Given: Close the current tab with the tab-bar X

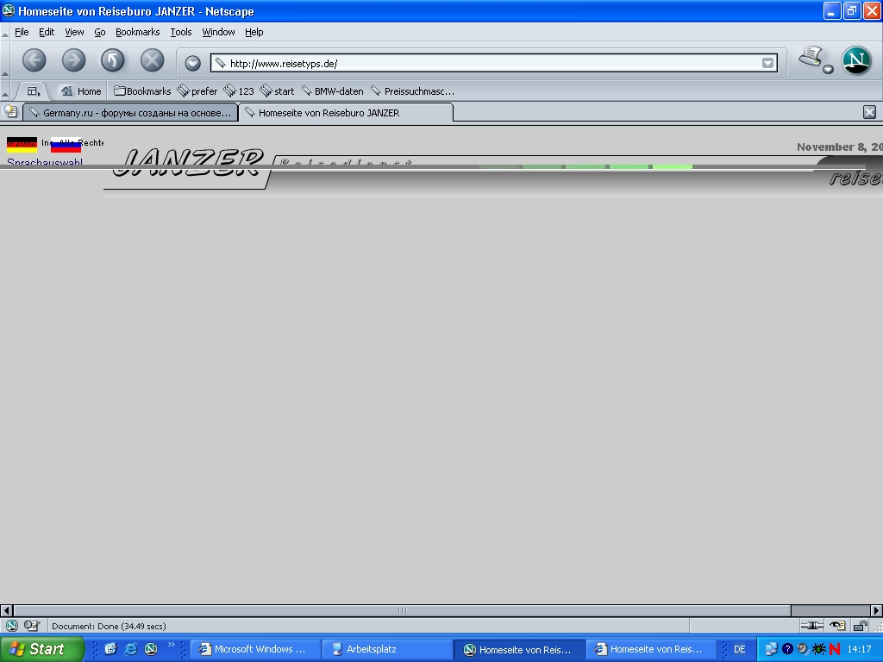Looking at the screenshot, I should click(869, 112).
